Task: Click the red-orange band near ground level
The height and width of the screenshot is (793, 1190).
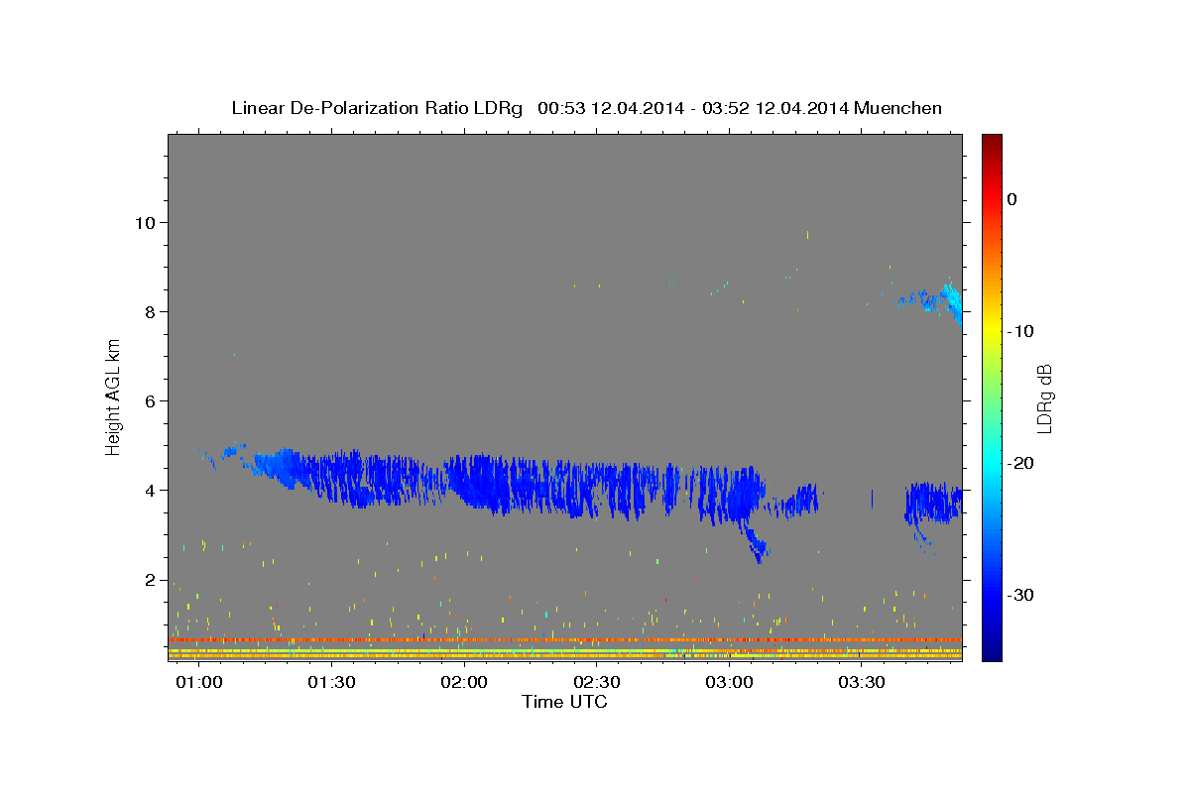Action: [565, 640]
